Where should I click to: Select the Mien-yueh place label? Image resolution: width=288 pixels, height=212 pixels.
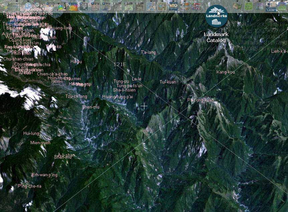click(40, 143)
